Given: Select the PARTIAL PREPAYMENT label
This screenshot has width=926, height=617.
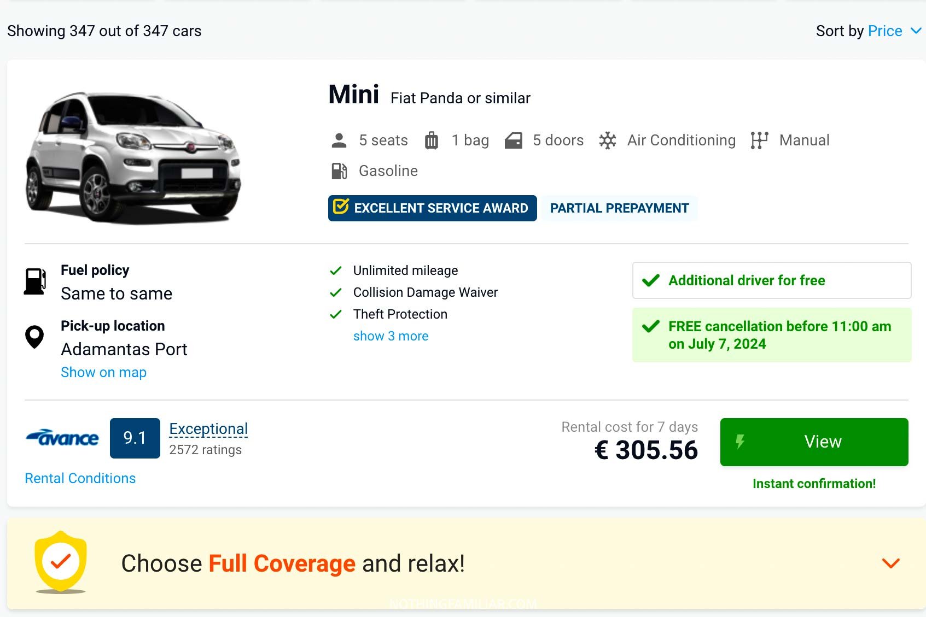Looking at the screenshot, I should click(620, 208).
